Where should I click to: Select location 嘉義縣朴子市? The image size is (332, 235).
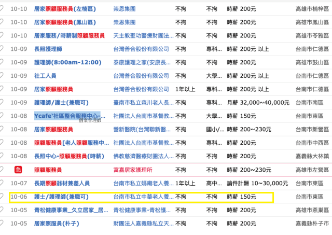[x=312, y=224]
